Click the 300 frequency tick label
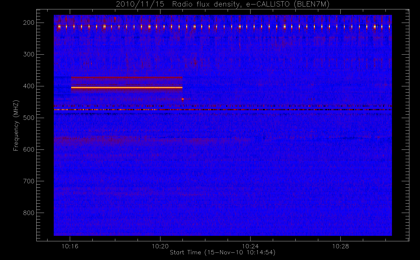This screenshot has width=420, height=260. pos(29,54)
